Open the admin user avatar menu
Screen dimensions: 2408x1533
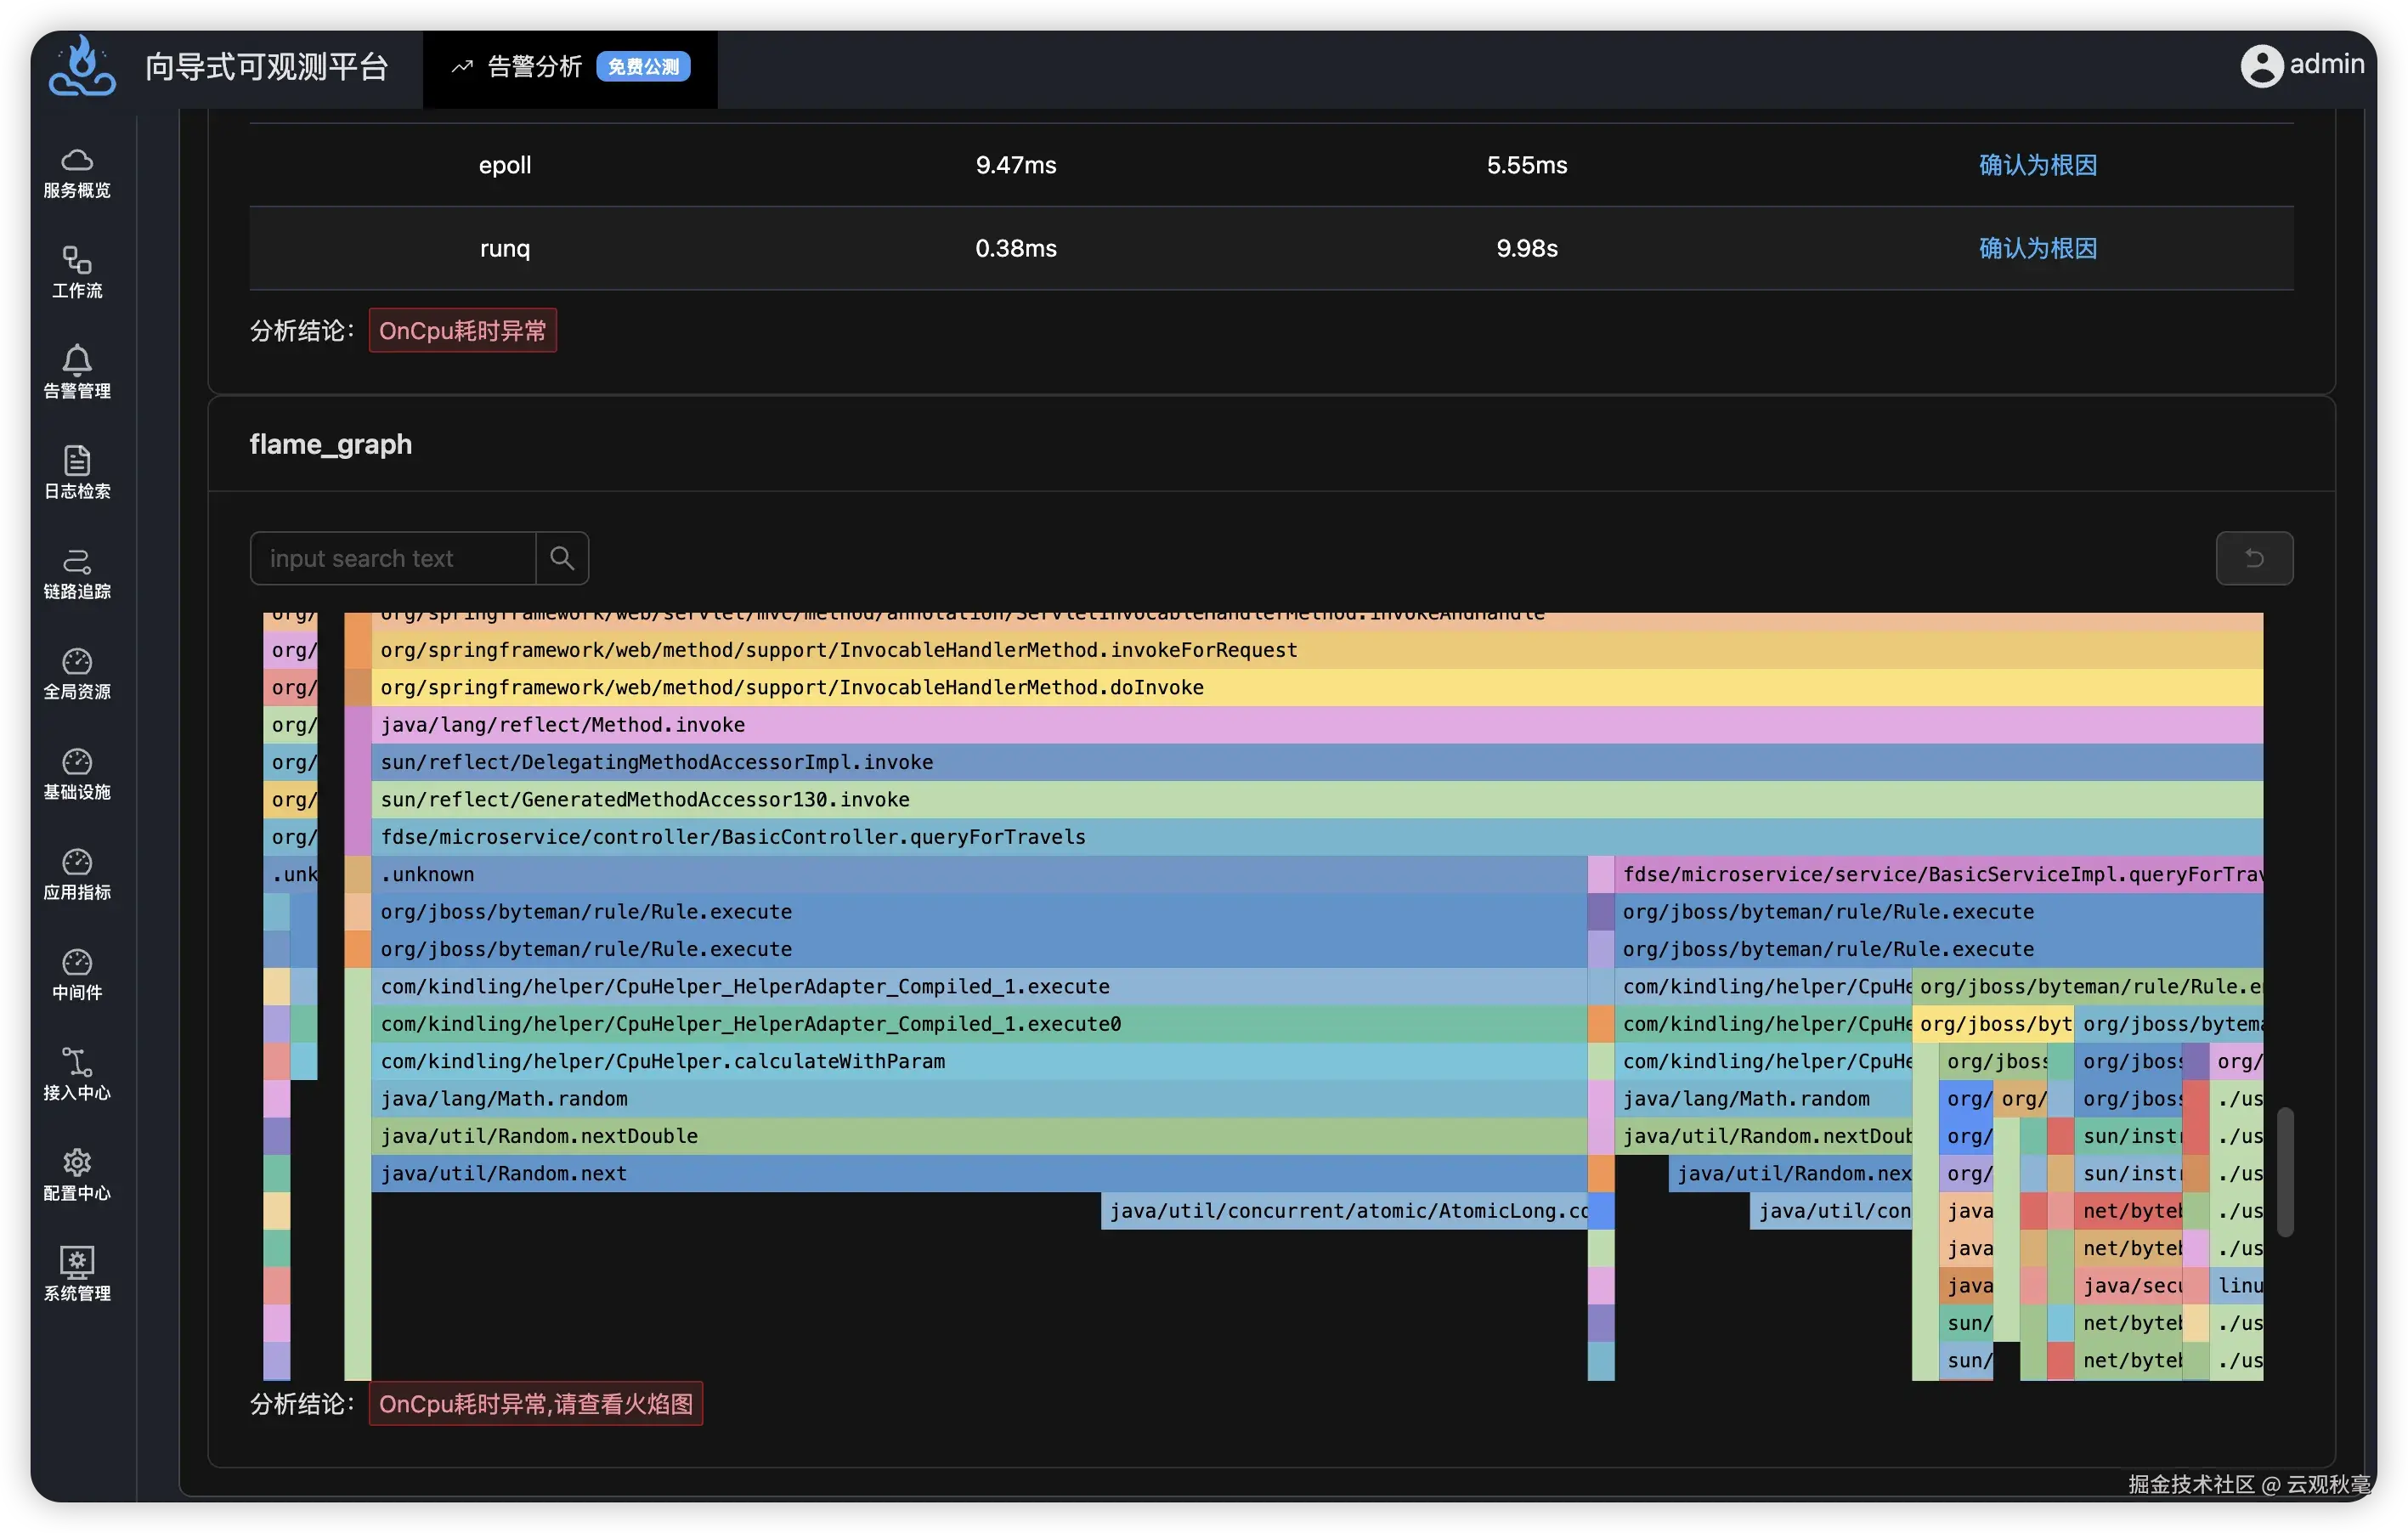click(2261, 66)
